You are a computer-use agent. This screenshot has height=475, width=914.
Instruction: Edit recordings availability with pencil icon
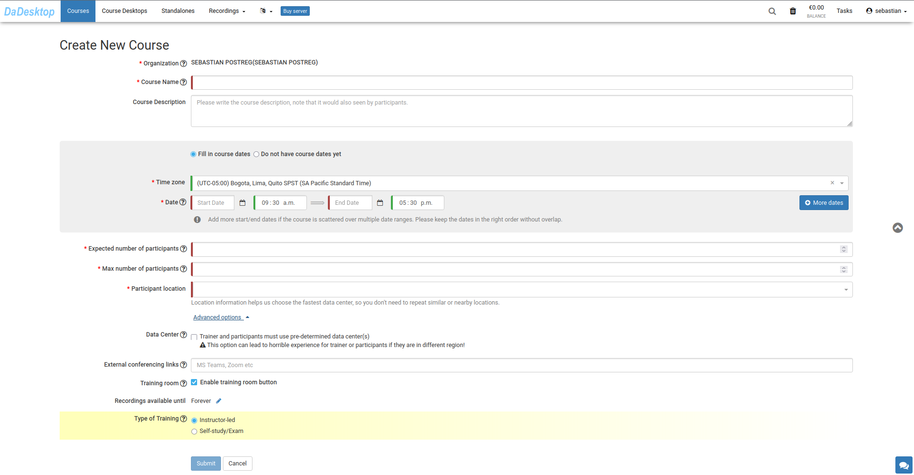click(x=219, y=401)
